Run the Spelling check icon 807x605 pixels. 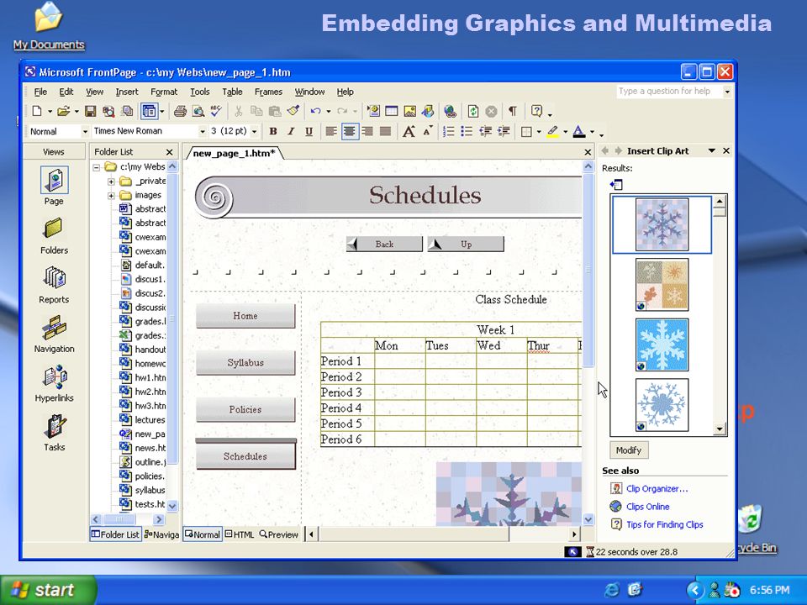point(216,111)
